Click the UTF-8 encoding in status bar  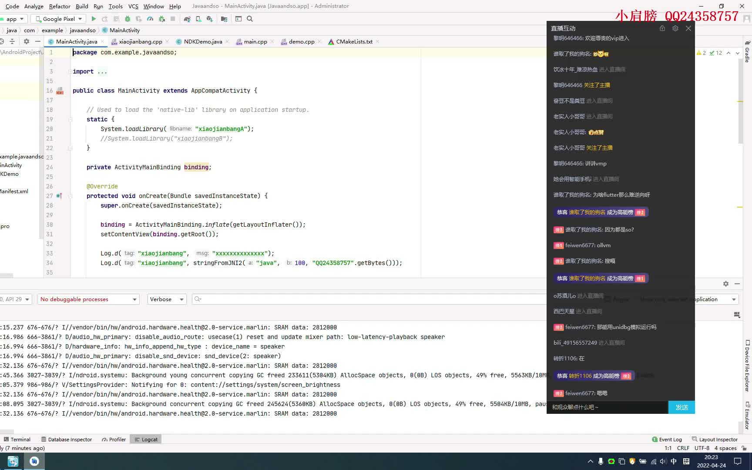[x=702, y=448]
